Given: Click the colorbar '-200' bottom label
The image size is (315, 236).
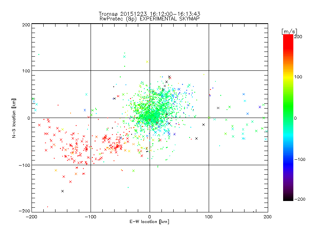Looking at the screenshot, I should click(x=300, y=199).
